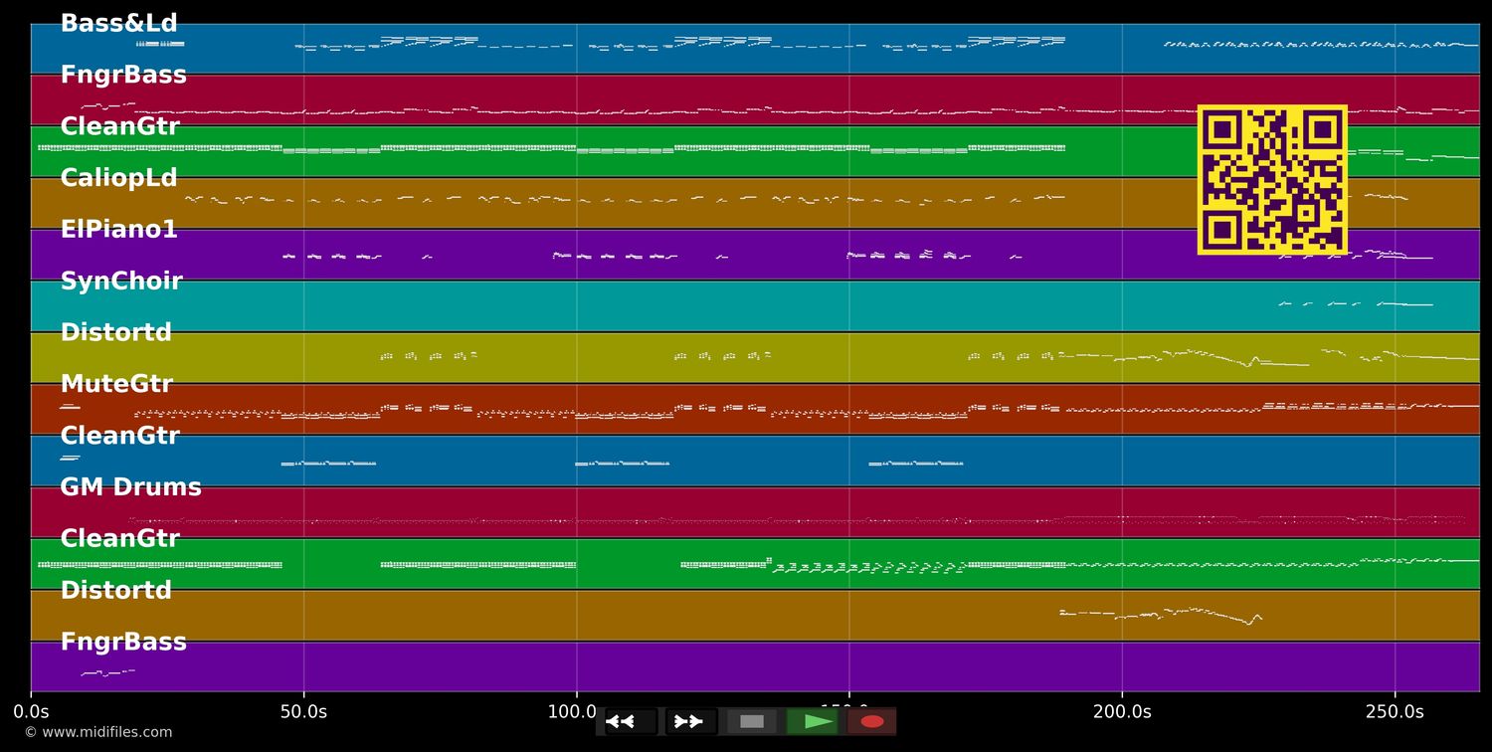This screenshot has width=1492, height=752.
Task: Select the Bass&Ld track label
Action: pyautogui.click(x=118, y=24)
